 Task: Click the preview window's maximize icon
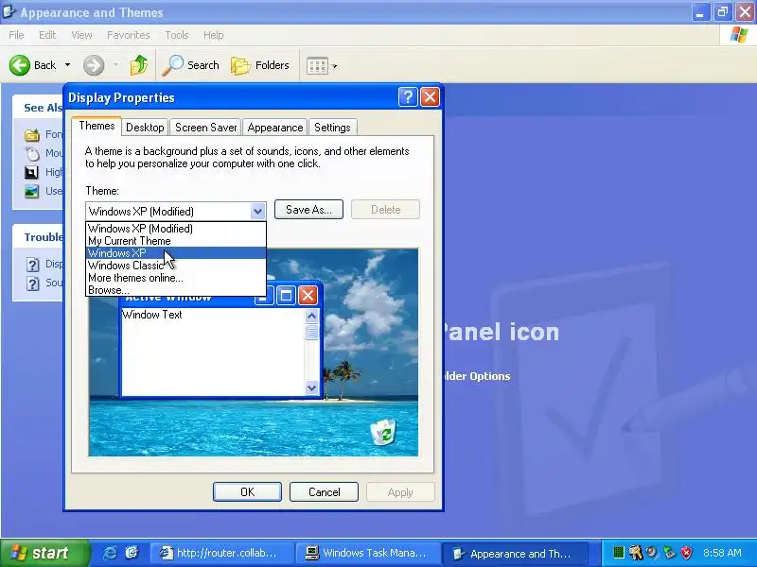coord(286,295)
